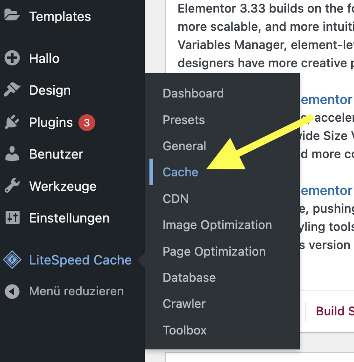Open Presets submenu entry
The width and height of the screenshot is (354, 362).
coord(184,120)
